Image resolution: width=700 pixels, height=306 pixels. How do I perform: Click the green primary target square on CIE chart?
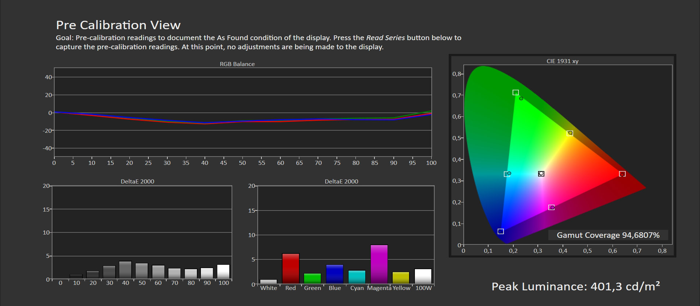click(x=516, y=93)
